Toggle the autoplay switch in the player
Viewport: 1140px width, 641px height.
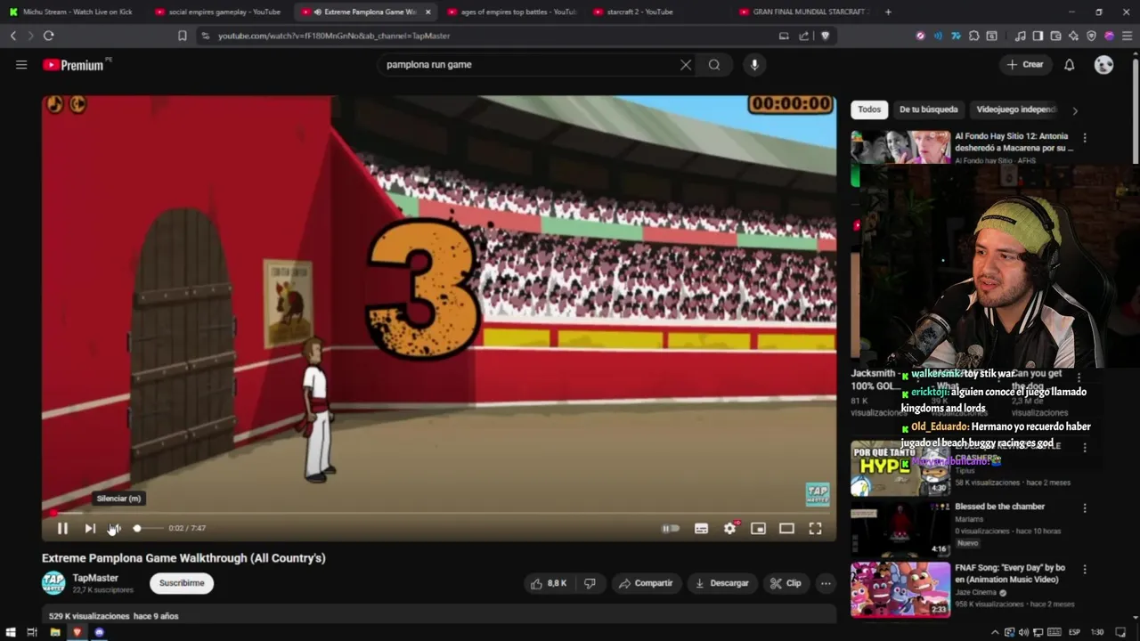671,528
